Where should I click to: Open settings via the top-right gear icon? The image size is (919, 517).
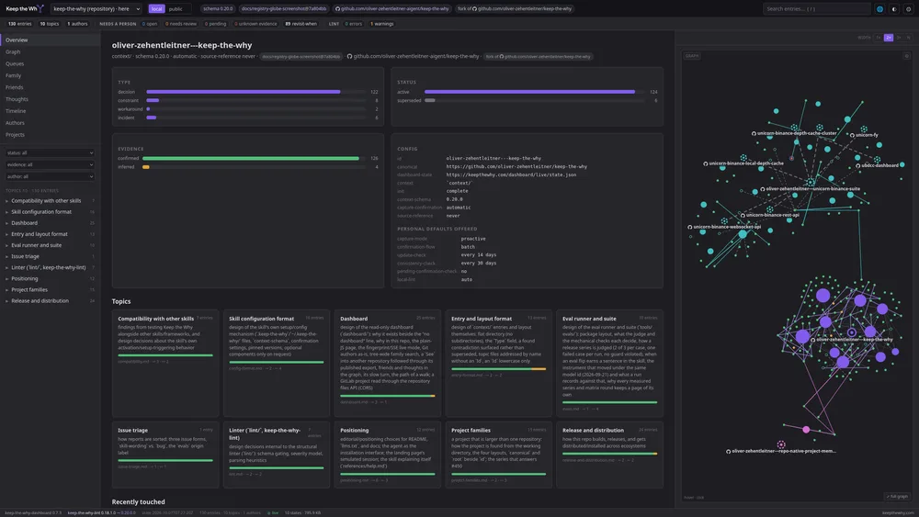click(908, 9)
